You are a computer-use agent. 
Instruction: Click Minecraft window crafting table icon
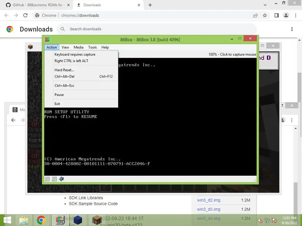click(x=30, y=47)
